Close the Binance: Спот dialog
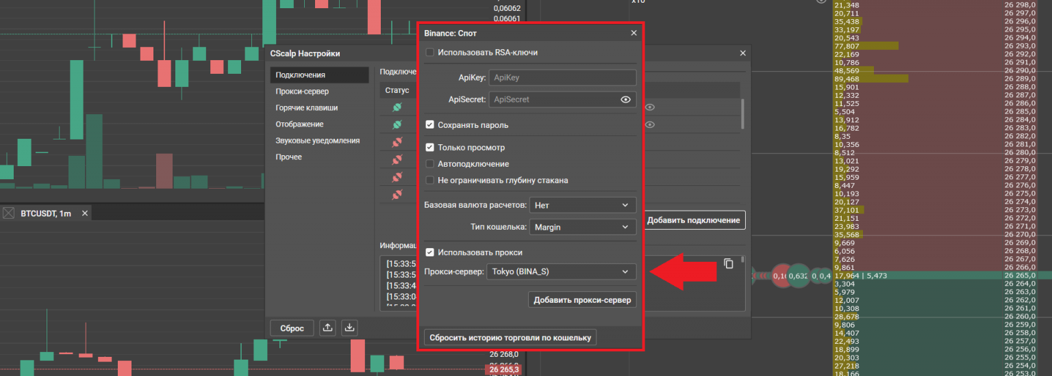 (x=634, y=33)
